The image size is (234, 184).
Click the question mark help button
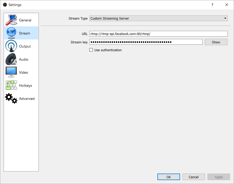212,5
